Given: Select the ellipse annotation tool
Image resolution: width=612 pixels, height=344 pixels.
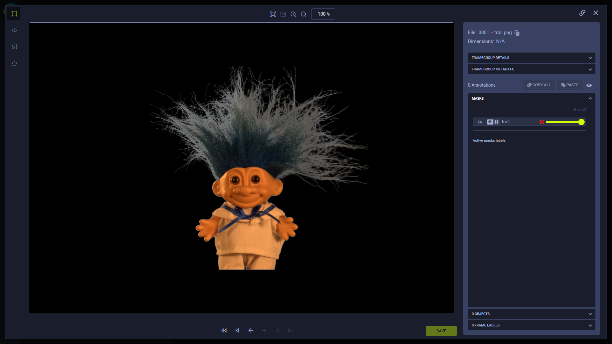Looking at the screenshot, I should pyautogui.click(x=14, y=31).
